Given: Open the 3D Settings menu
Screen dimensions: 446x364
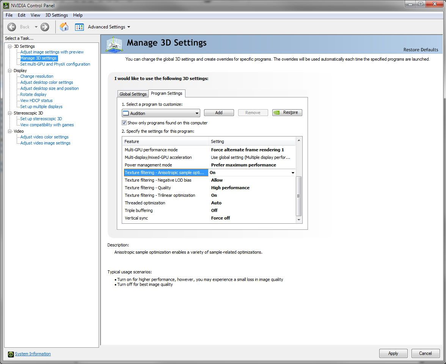Looking at the screenshot, I should tap(57, 15).
